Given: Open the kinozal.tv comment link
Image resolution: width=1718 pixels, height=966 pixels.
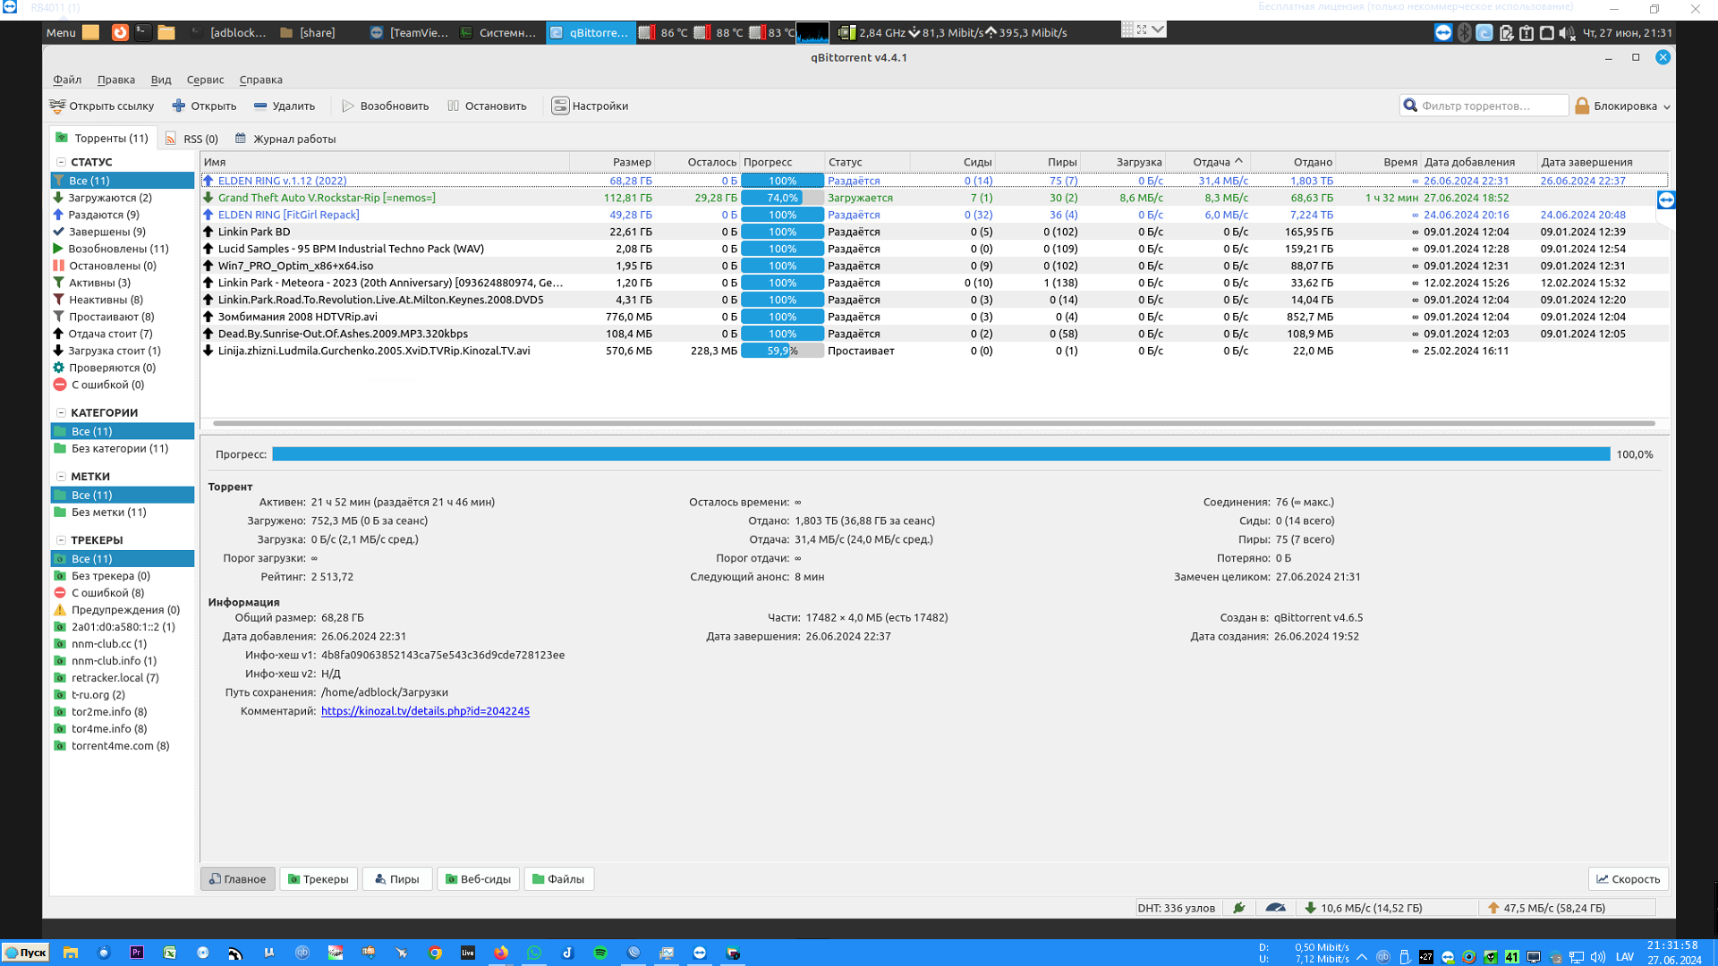Looking at the screenshot, I should pos(425,711).
